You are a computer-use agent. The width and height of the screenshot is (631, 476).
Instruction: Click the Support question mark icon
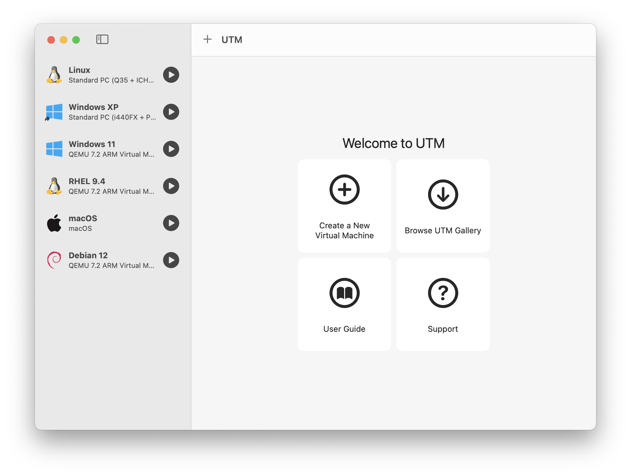click(x=443, y=293)
